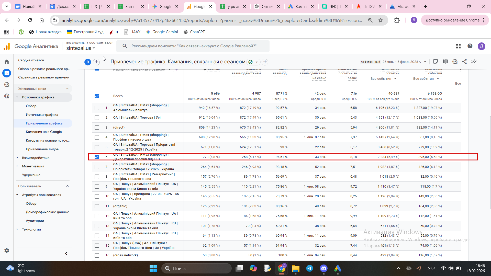
Task: Open the date range dropdown
Action: coord(404,62)
